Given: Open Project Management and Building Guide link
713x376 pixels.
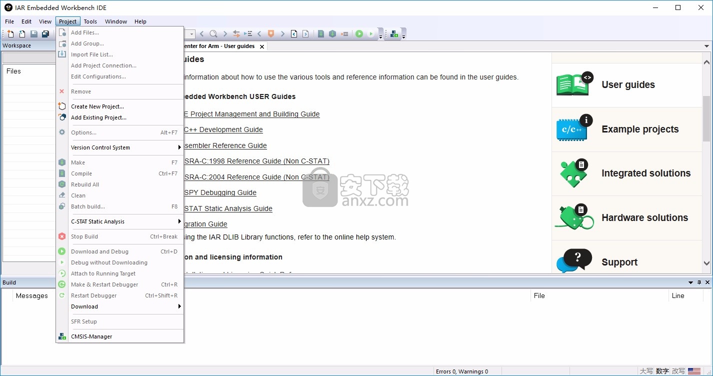Looking at the screenshot, I should (252, 114).
